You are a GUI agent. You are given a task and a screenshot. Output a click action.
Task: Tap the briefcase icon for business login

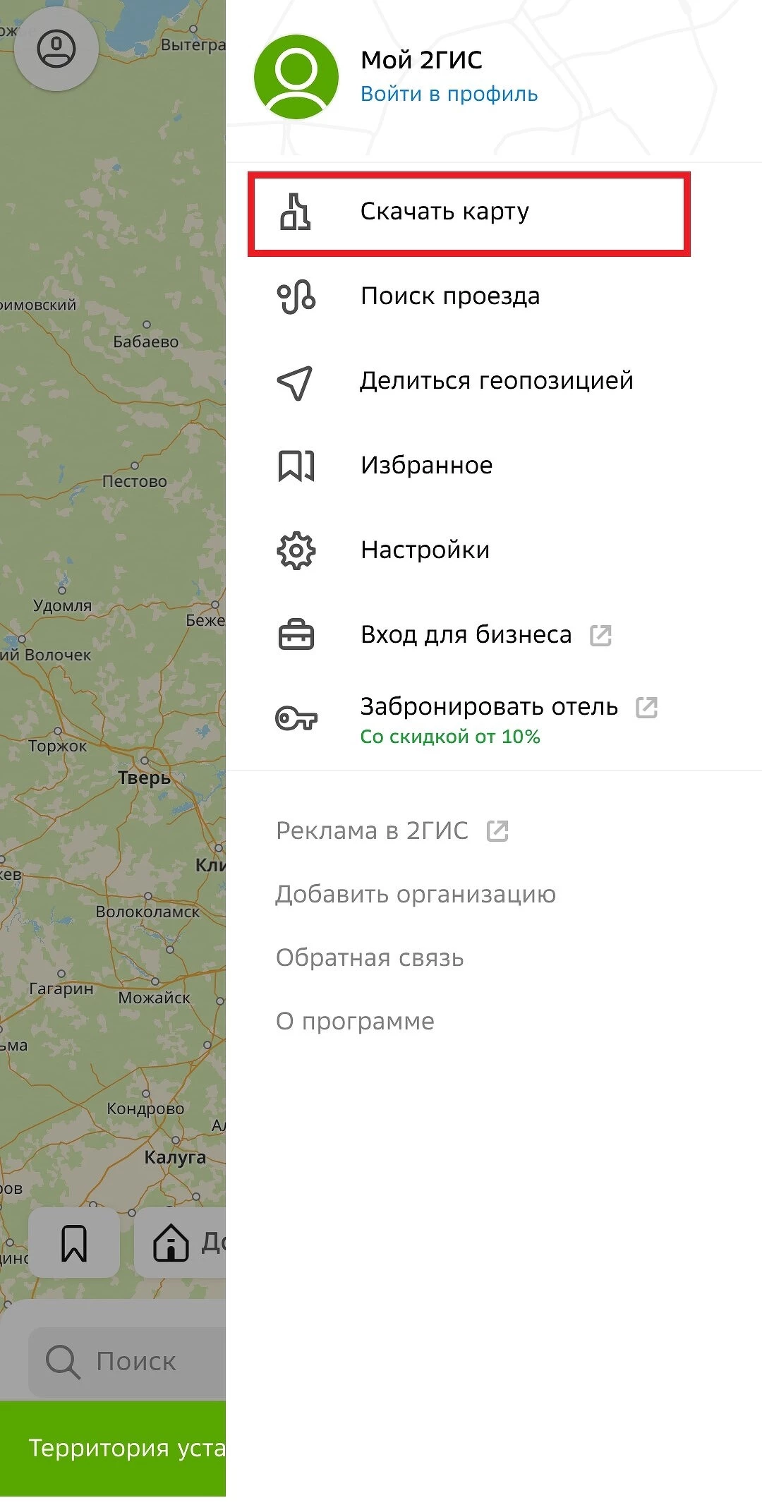pyautogui.click(x=296, y=635)
